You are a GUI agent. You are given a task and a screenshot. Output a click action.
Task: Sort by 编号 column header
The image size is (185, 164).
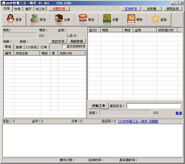click(9, 53)
